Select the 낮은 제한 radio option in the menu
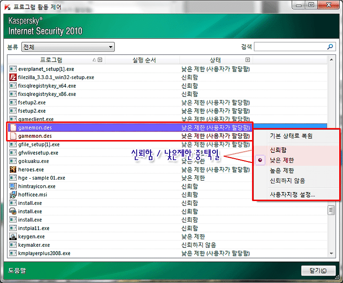The image size is (343, 283). click(260, 160)
